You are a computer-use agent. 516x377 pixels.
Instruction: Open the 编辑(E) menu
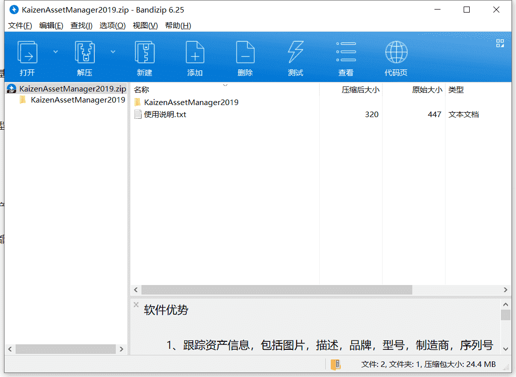pyautogui.click(x=51, y=26)
